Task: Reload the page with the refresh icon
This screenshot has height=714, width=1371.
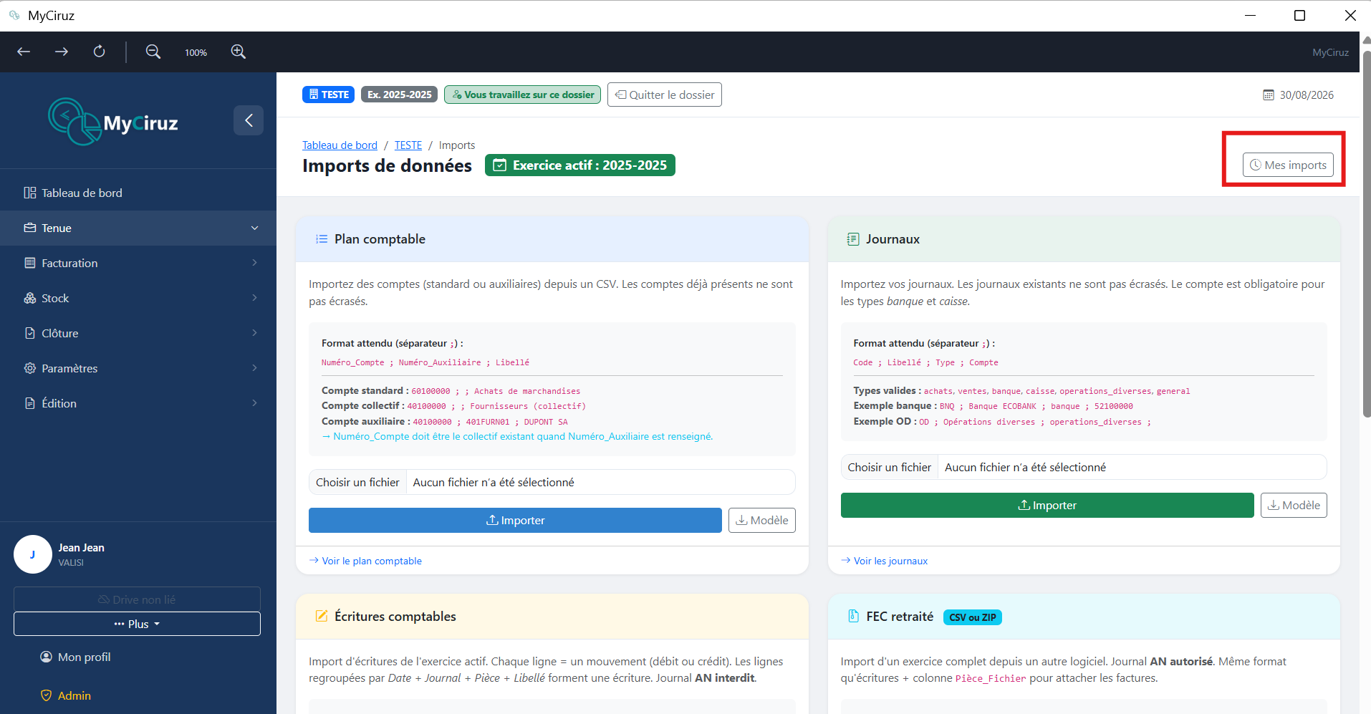Action: pos(99,52)
